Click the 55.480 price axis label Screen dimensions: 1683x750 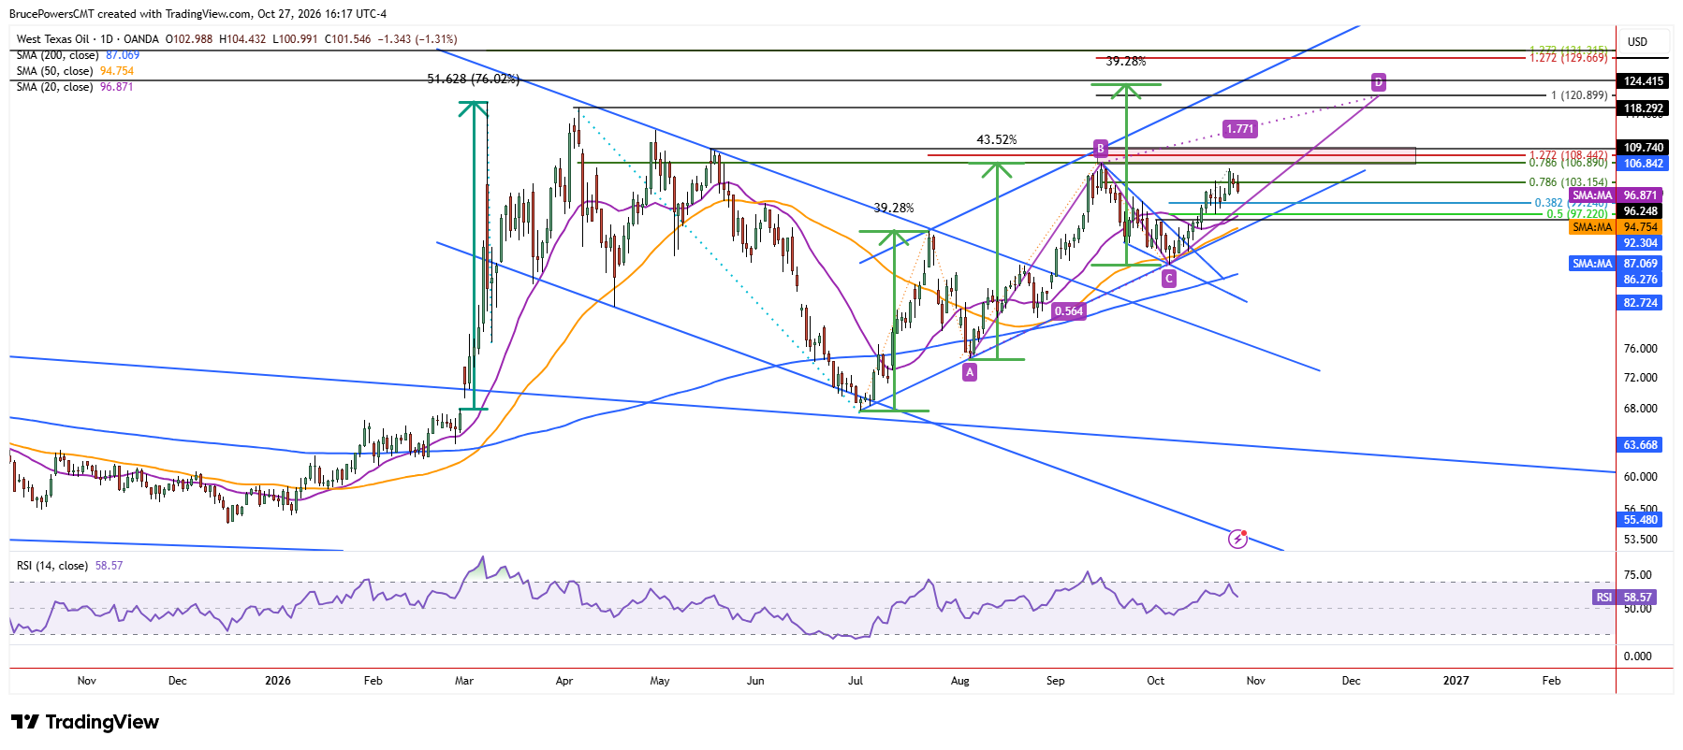click(1641, 520)
